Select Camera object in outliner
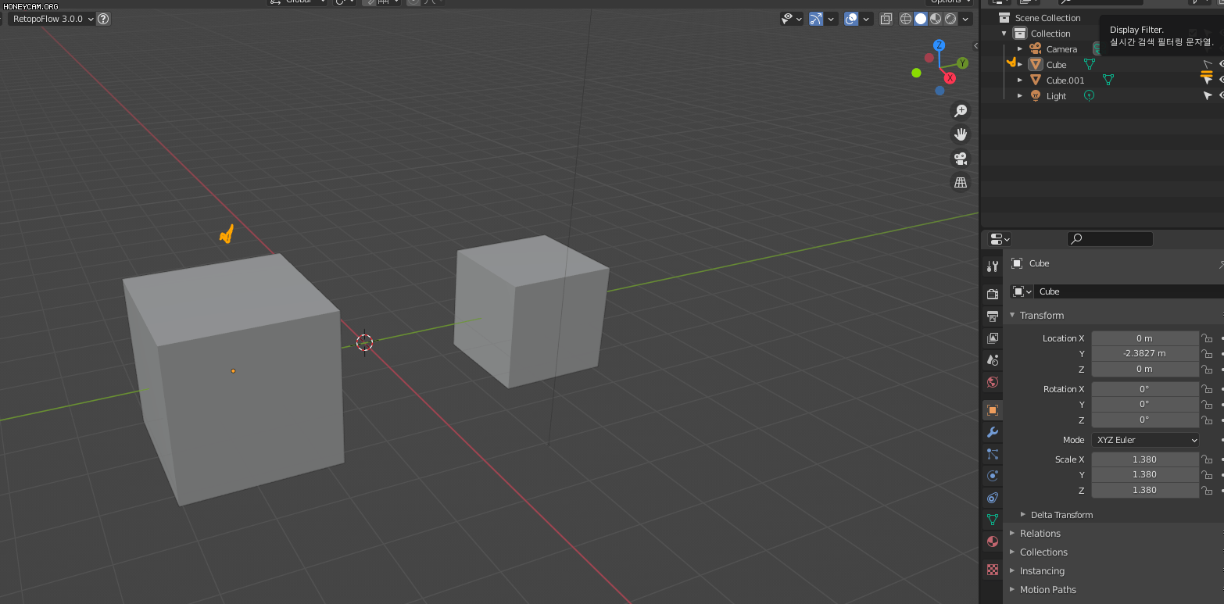Image resolution: width=1224 pixels, height=604 pixels. tap(1061, 49)
